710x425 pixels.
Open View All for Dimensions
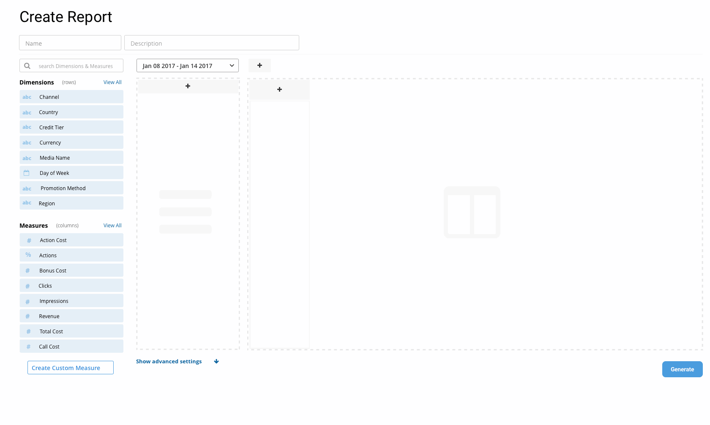click(112, 82)
